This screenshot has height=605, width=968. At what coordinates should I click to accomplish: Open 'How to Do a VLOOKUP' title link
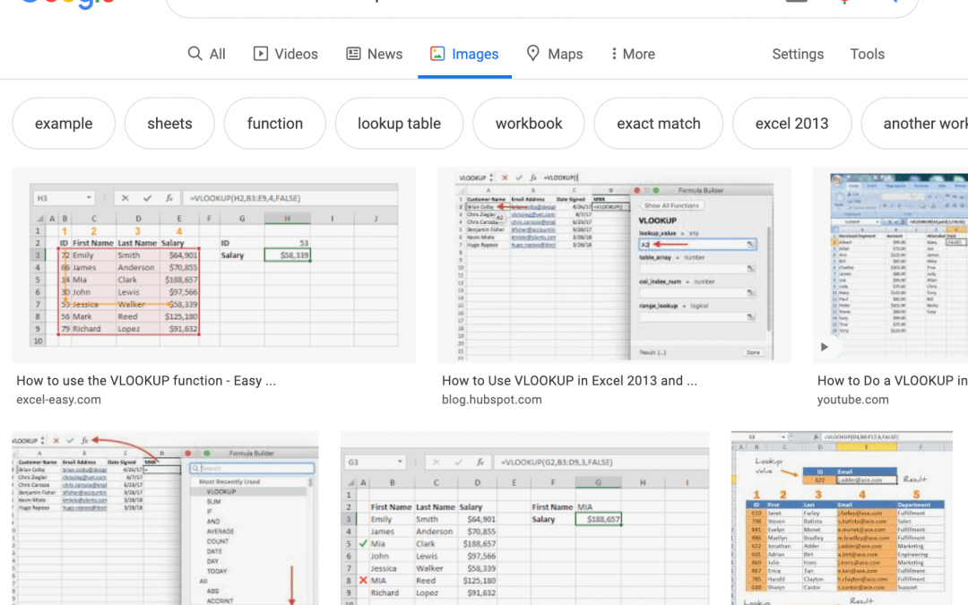point(892,381)
